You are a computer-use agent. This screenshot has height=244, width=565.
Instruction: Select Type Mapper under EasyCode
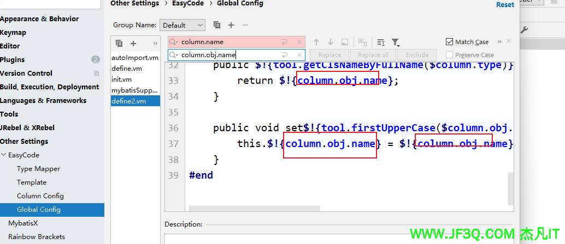click(x=38, y=169)
